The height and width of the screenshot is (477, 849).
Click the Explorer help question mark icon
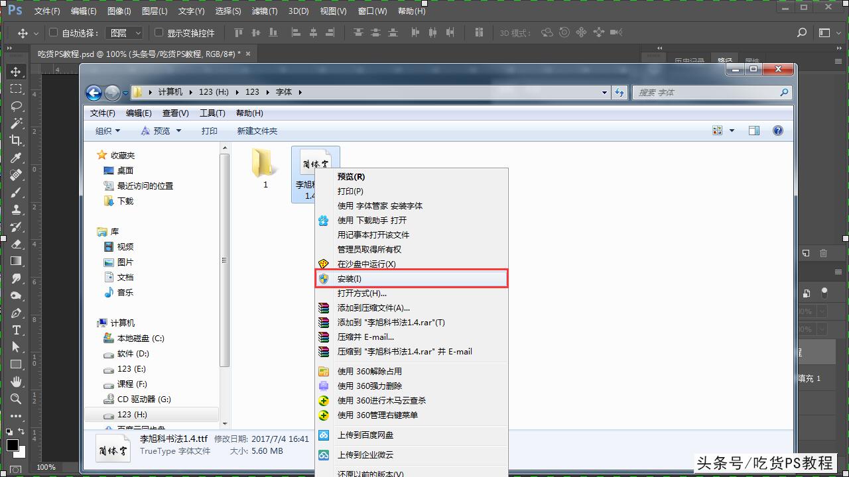(x=778, y=131)
